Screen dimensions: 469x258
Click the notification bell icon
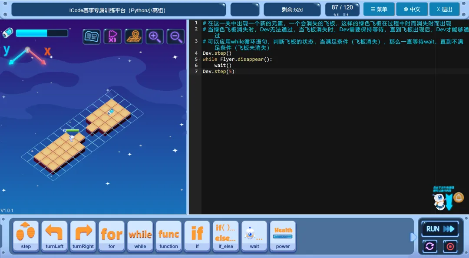pyautogui.click(x=459, y=198)
